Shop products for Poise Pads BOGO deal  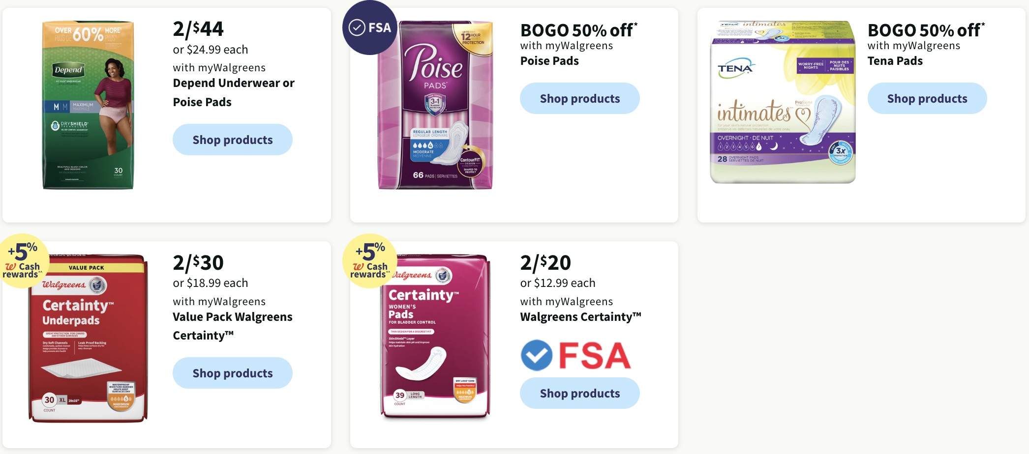tap(580, 98)
